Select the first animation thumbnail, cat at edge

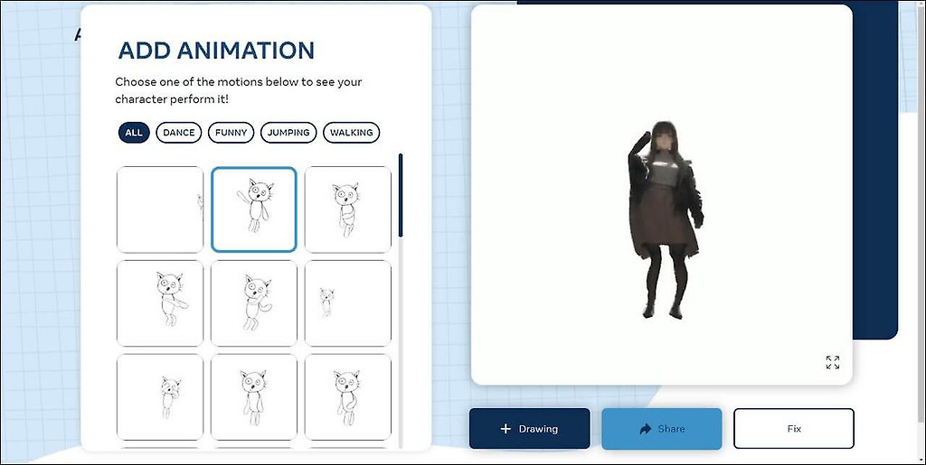click(160, 209)
